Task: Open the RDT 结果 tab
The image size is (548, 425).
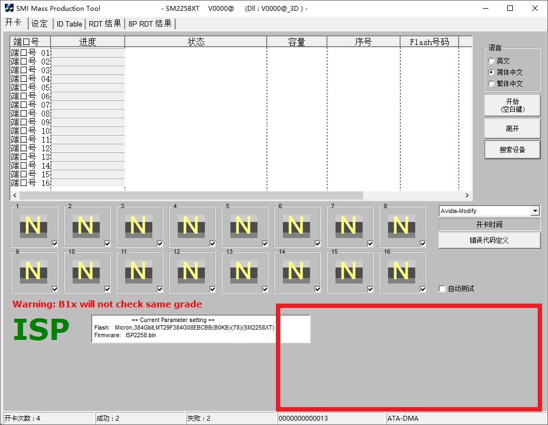Action: pos(105,24)
